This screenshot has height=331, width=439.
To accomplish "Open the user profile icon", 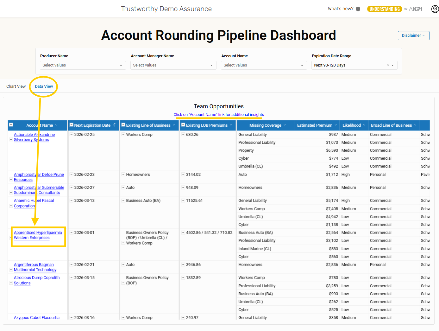I will [x=435, y=9].
